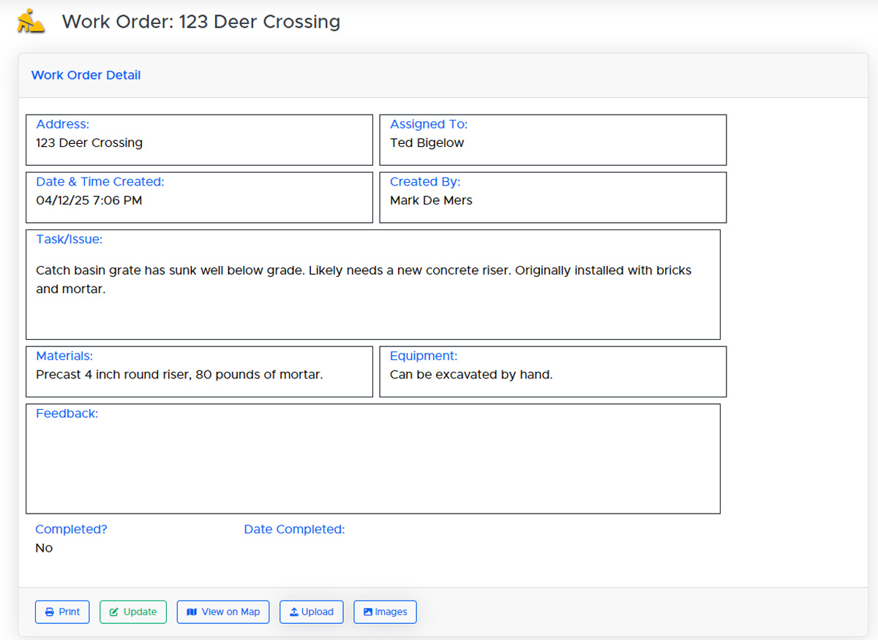Viewport: 878px width, 640px height.
Task: Click the No value under Completed?
Action: click(x=44, y=548)
